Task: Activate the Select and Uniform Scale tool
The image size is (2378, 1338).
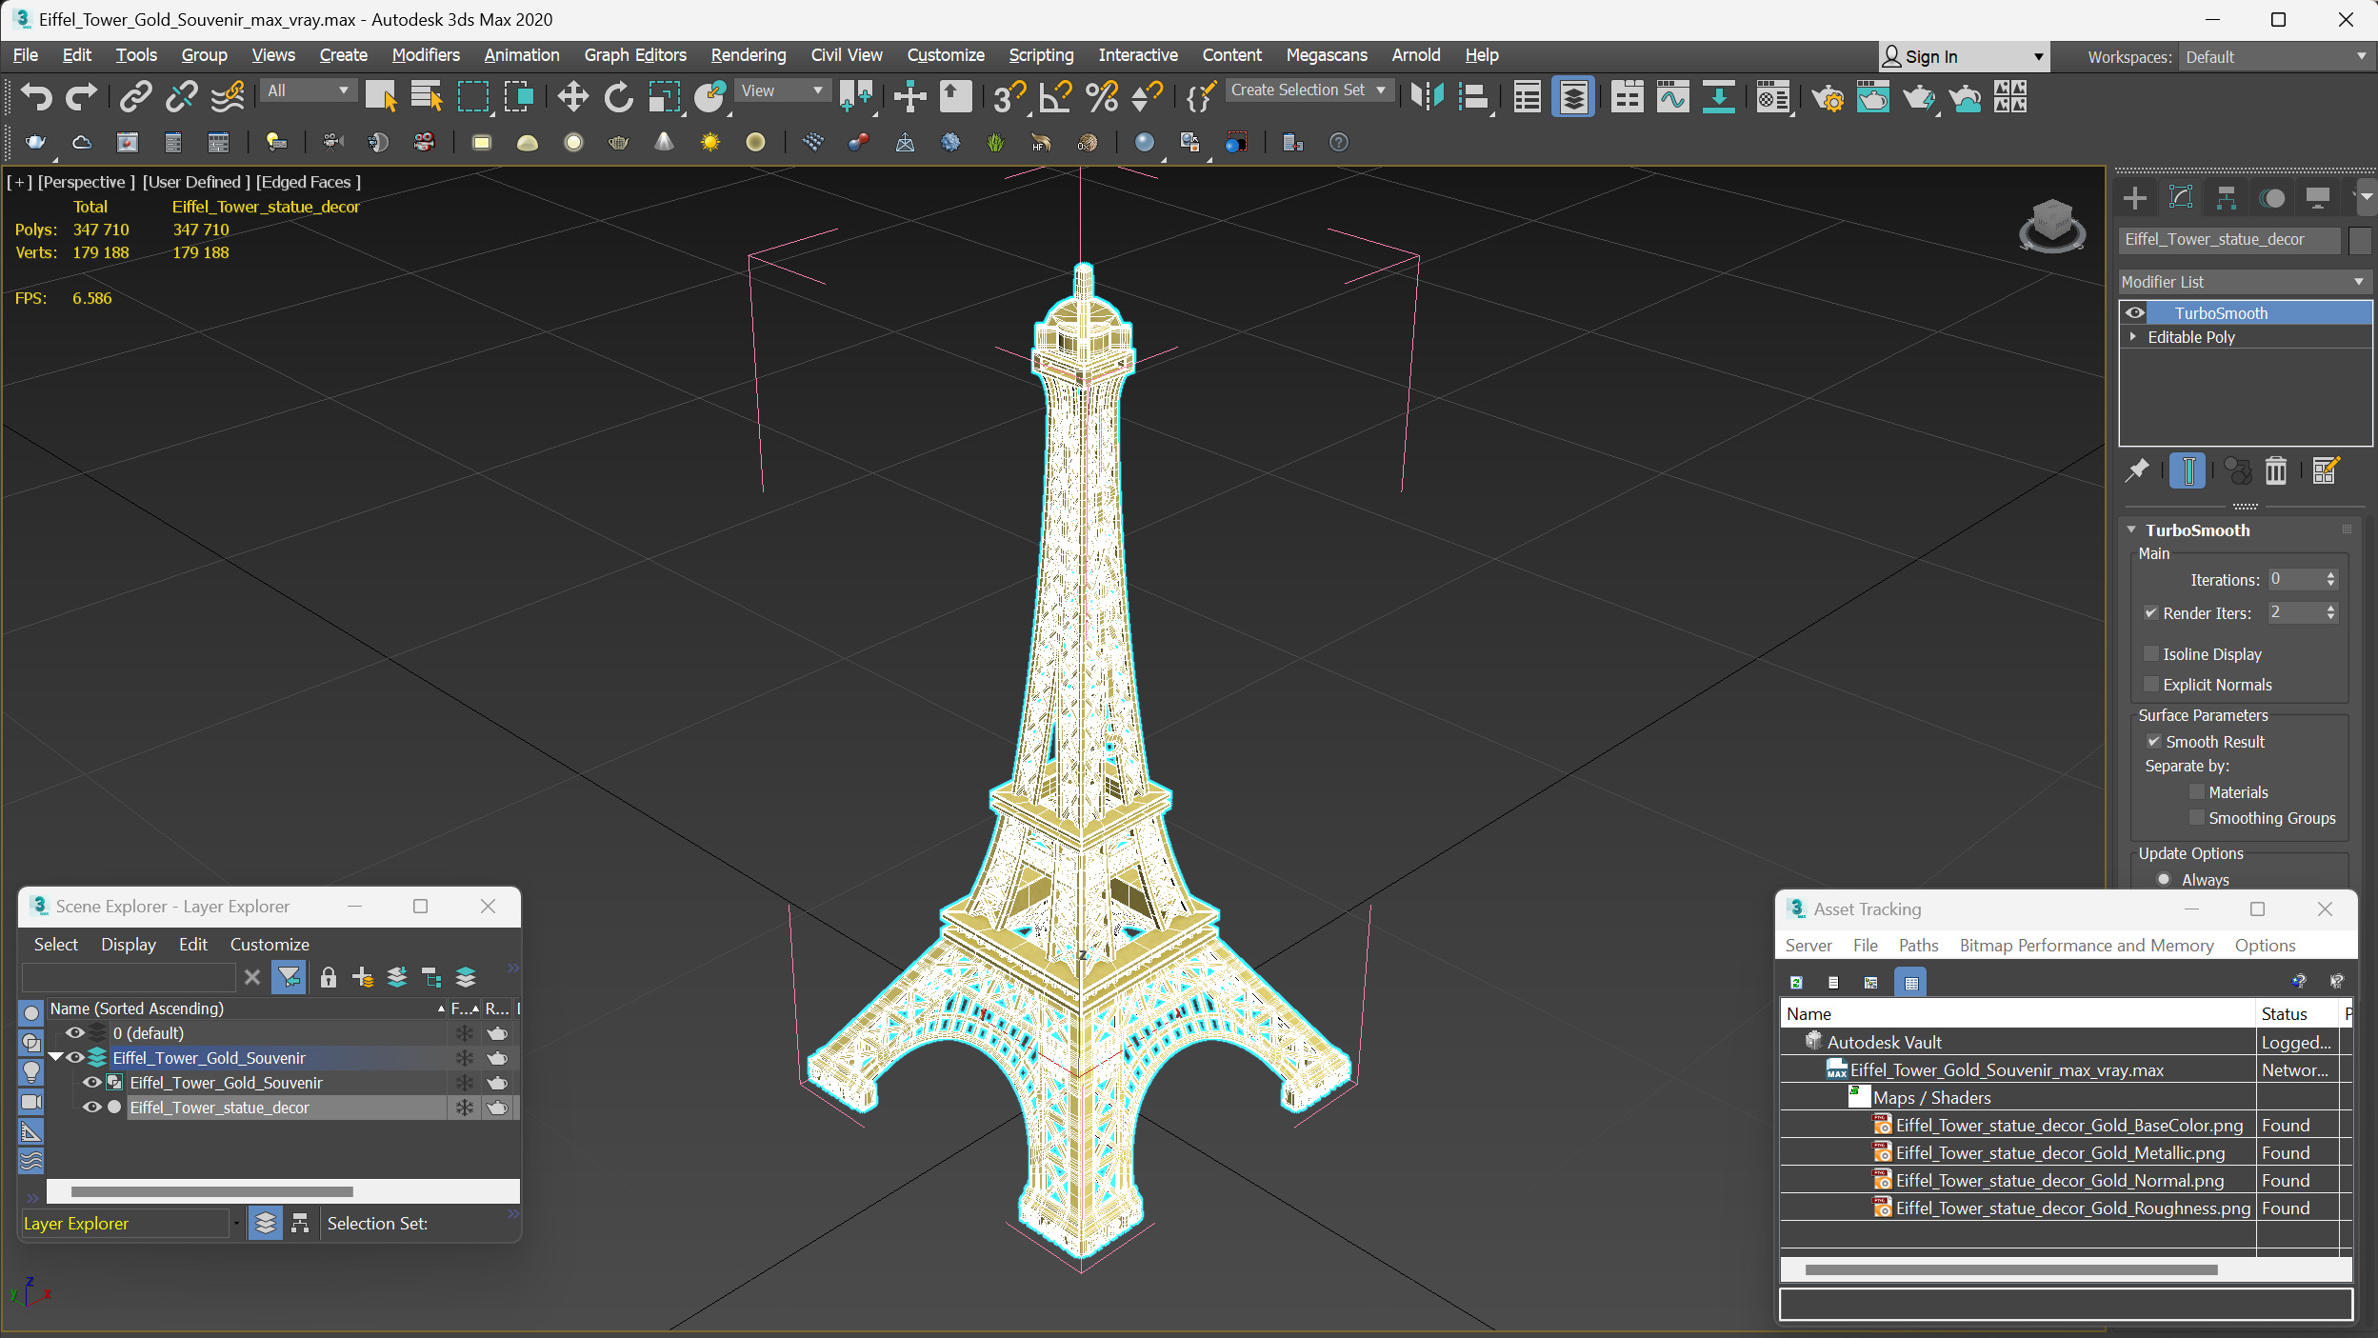Action: point(664,96)
